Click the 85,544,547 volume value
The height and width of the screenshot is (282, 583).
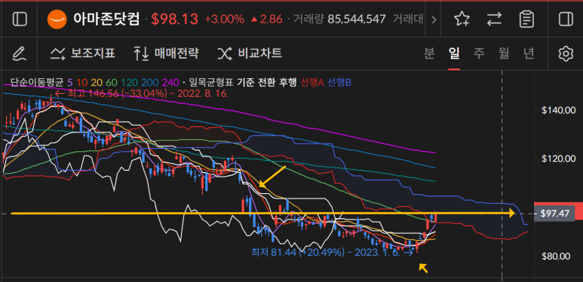click(x=357, y=20)
